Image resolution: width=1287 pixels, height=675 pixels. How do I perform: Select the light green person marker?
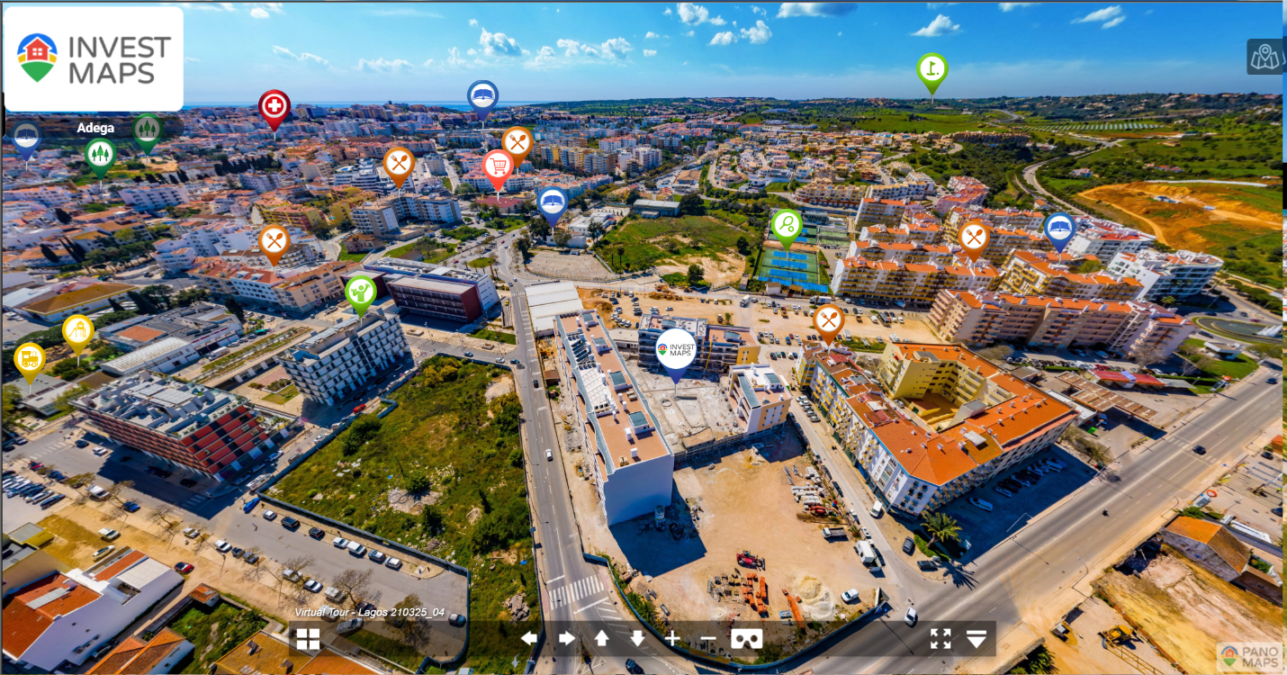[361, 292]
